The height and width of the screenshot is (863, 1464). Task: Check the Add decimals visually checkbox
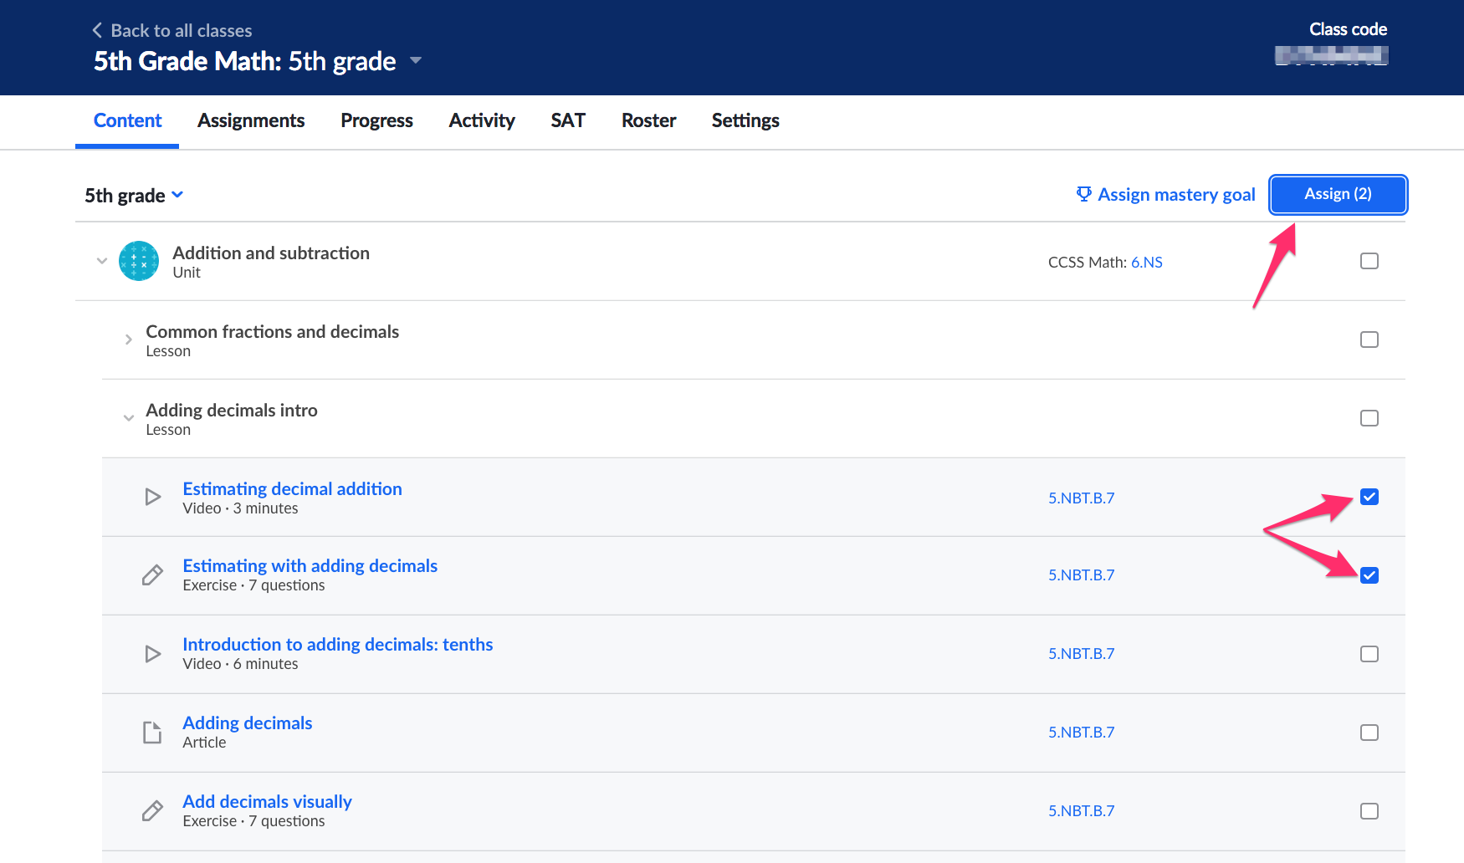1369,811
